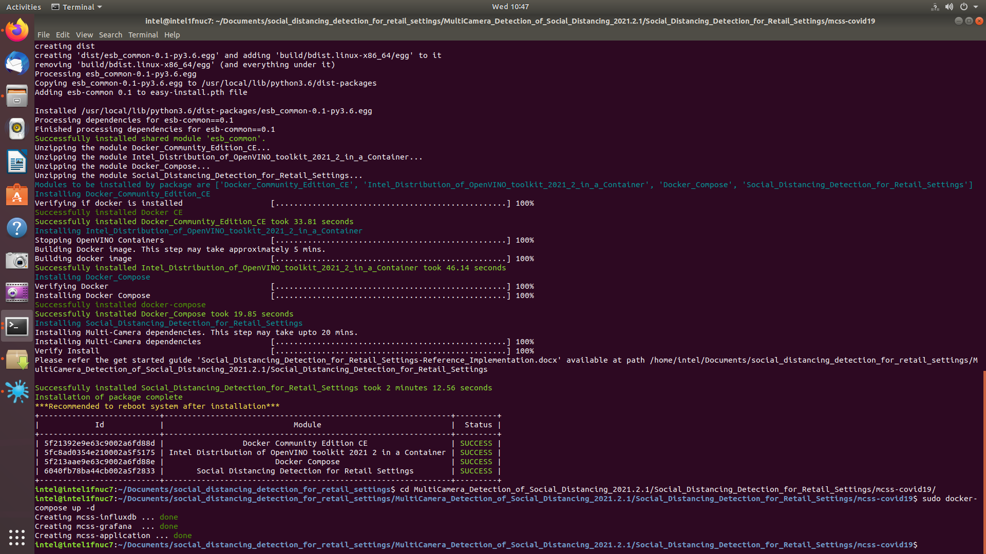Image resolution: width=986 pixels, height=554 pixels.
Task: Click the network status icon
Action: (x=935, y=7)
